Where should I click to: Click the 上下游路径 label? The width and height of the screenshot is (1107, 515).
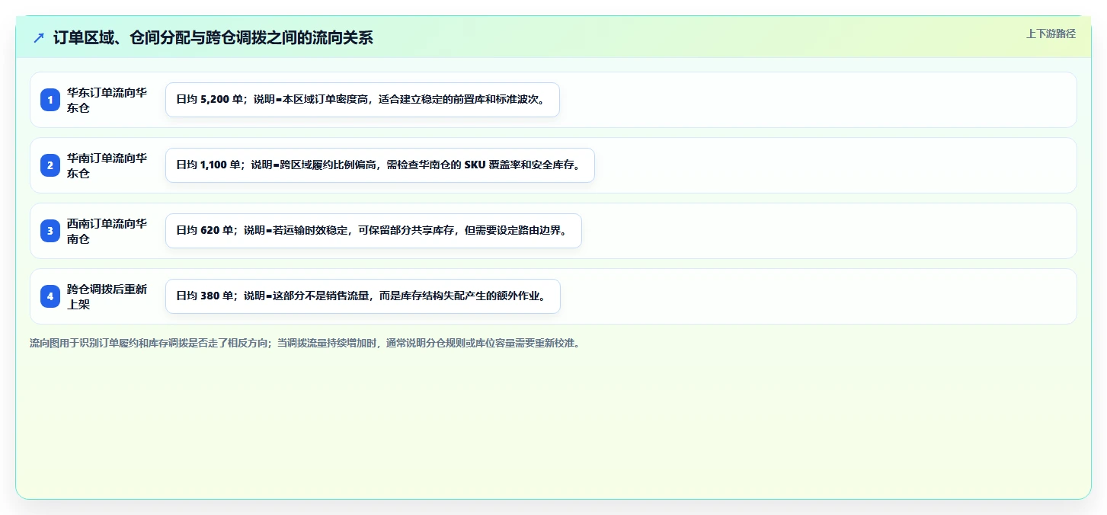pos(1051,34)
